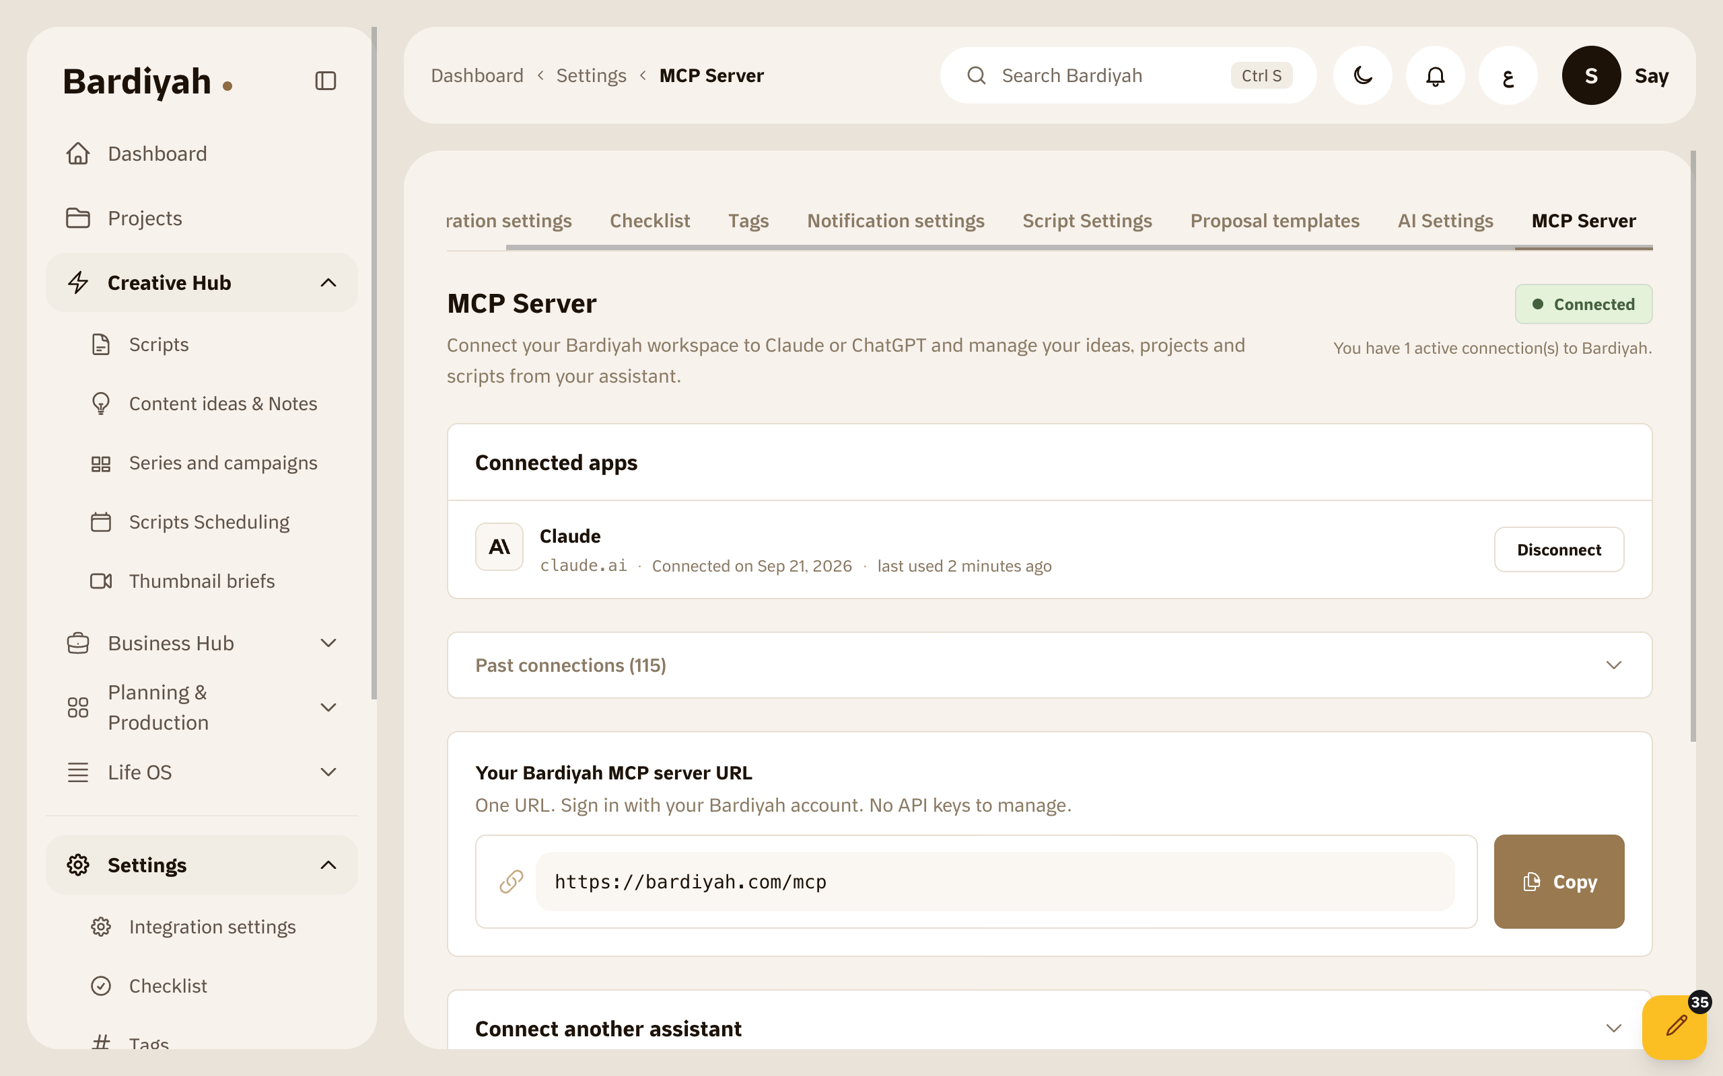This screenshot has width=1723, height=1076.
Task: Switch to the Tags tab
Action: (748, 221)
